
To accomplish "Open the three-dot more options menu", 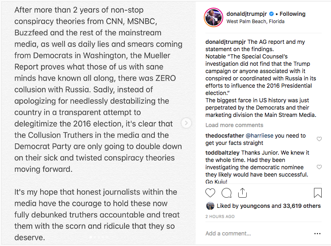I will click(317, 233).
